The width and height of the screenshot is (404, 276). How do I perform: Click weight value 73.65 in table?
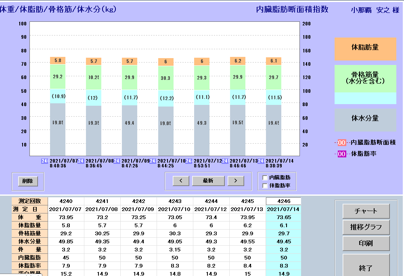pyautogui.click(x=284, y=217)
